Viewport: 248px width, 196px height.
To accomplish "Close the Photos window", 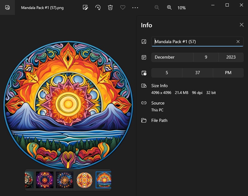I will click(241, 5).
